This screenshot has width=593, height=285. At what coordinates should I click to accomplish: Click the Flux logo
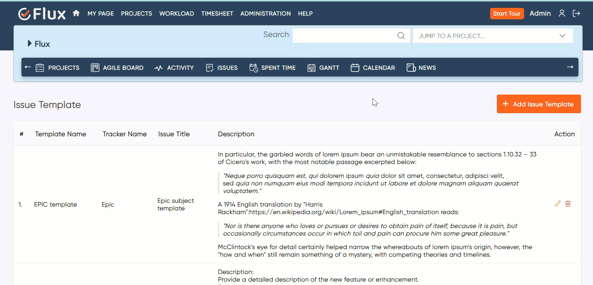[42, 14]
